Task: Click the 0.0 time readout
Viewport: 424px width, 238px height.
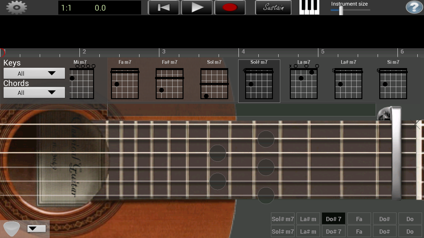Action: click(100, 8)
